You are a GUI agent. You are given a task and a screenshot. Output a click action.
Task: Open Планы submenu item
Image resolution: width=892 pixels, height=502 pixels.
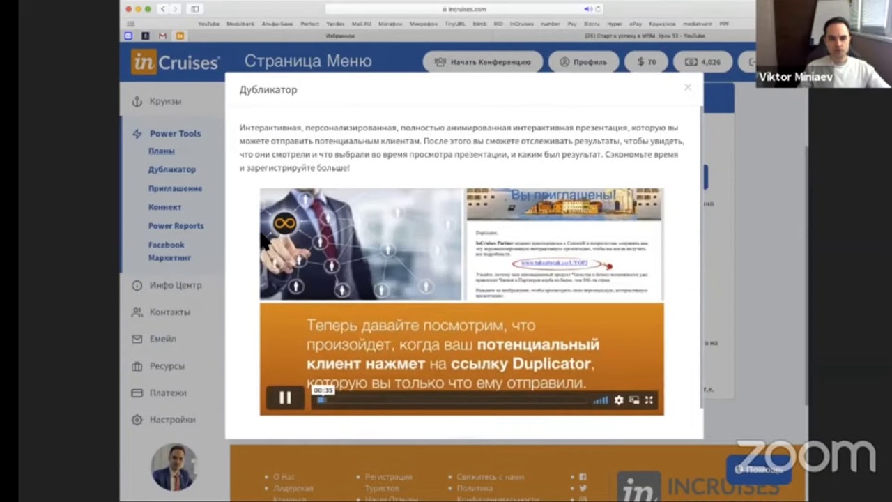[161, 151]
